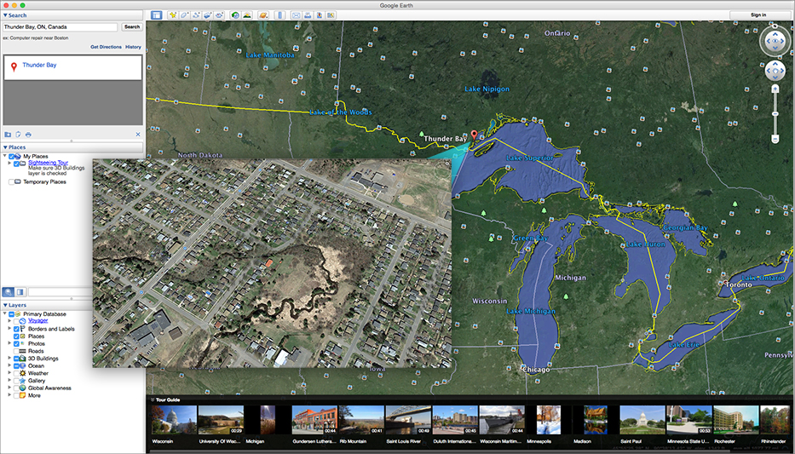Click the Get Directions link

pyautogui.click(x=106, y=47)
